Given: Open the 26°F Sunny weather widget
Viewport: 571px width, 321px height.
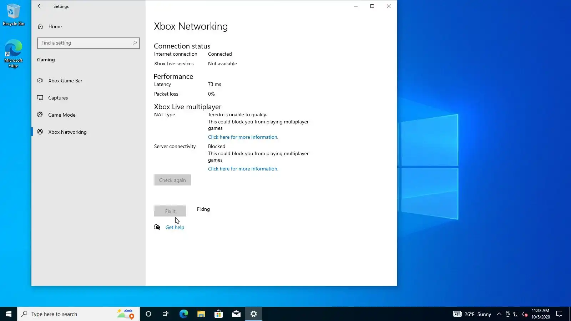Looking at the screenshot, I should tap(472, 314).
